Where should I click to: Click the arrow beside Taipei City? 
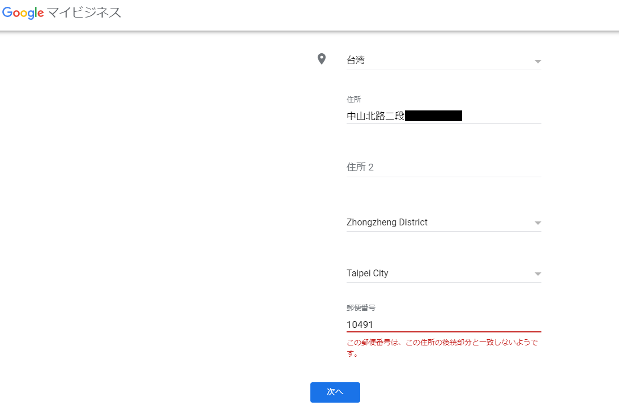click(537, 274)
